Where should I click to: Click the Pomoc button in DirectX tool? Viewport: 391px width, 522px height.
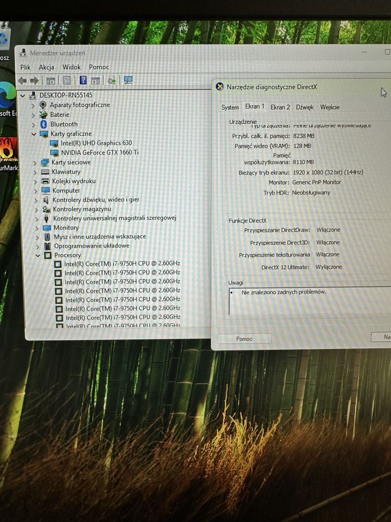(244, 339)
